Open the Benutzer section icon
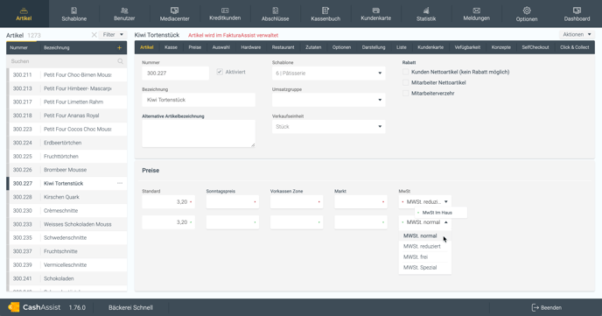 (124, 11)
